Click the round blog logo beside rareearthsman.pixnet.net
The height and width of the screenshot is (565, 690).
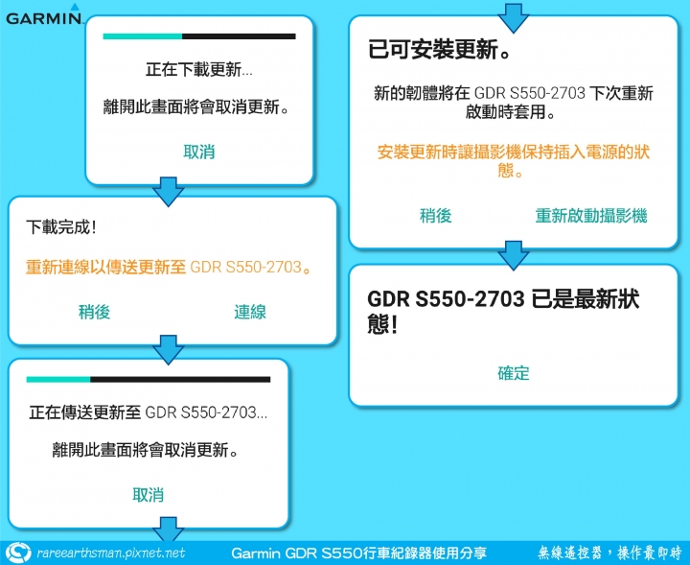(17, 553)
